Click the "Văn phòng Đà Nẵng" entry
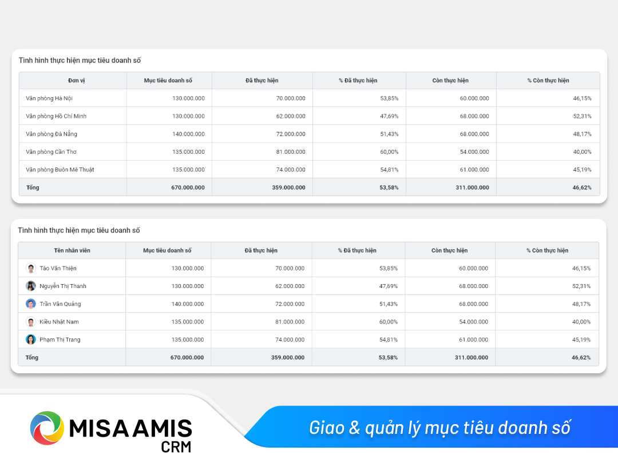The image size is (618, 463). click(x=51, y=134)
